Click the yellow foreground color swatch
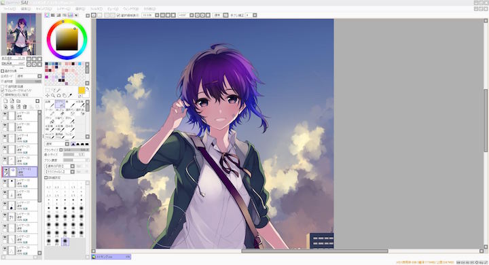 pyautogui.click(x=81, y=90)
